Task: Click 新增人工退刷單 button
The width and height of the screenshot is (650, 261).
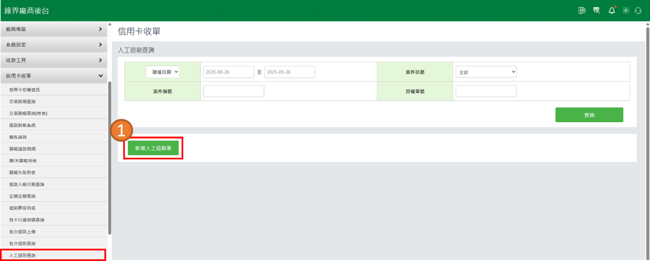Action: coord(153,148)
